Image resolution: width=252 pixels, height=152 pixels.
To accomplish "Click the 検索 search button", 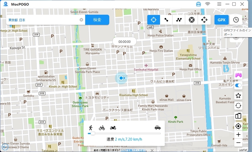I will (x=97, y=20).
